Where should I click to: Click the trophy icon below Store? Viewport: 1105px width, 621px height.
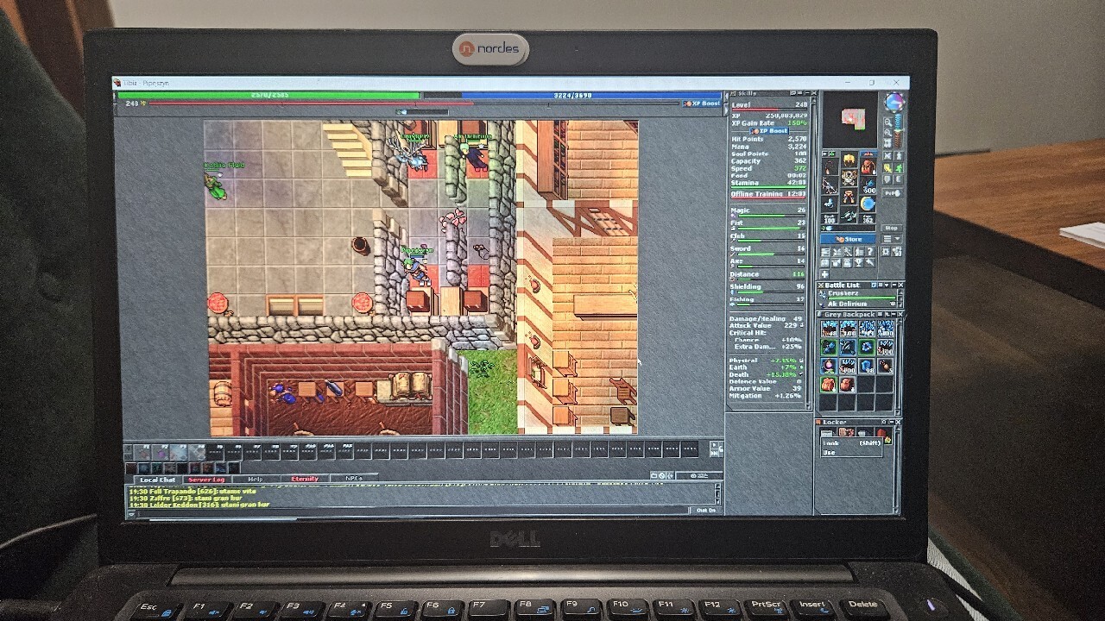(x=858, y=262)
